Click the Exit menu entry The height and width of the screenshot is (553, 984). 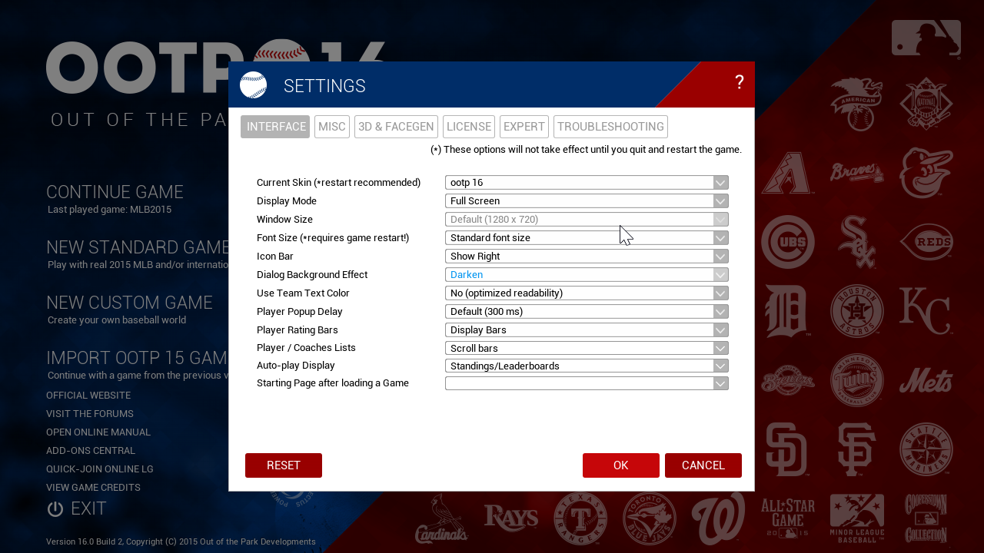[88, 508]
